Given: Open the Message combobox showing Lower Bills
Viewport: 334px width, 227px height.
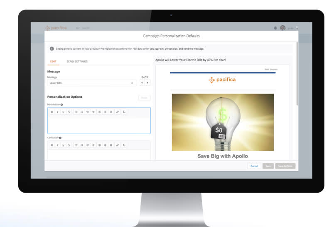Looking at the screenshot, I should 92,83.
